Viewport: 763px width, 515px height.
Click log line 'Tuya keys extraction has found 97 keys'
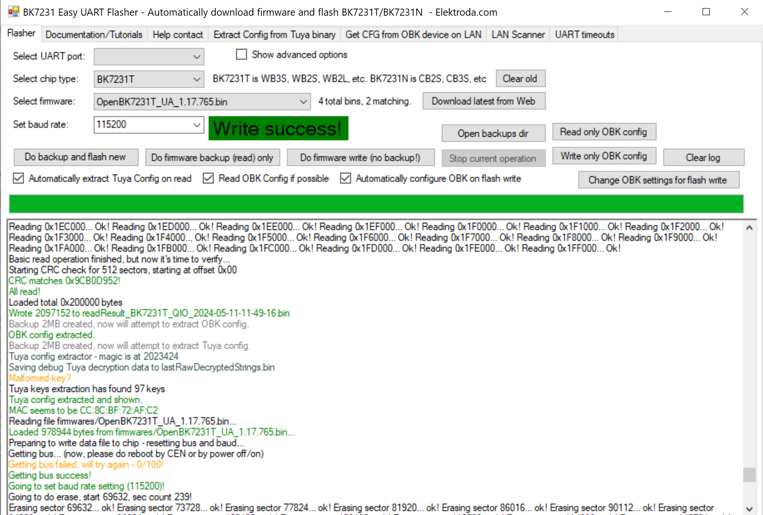87,389
